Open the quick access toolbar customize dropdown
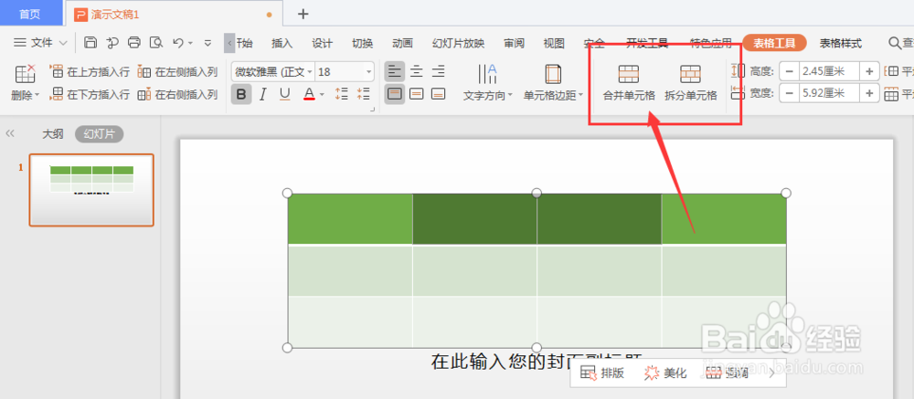The width and height of the screenshot is (914, 399). [208, 43]
